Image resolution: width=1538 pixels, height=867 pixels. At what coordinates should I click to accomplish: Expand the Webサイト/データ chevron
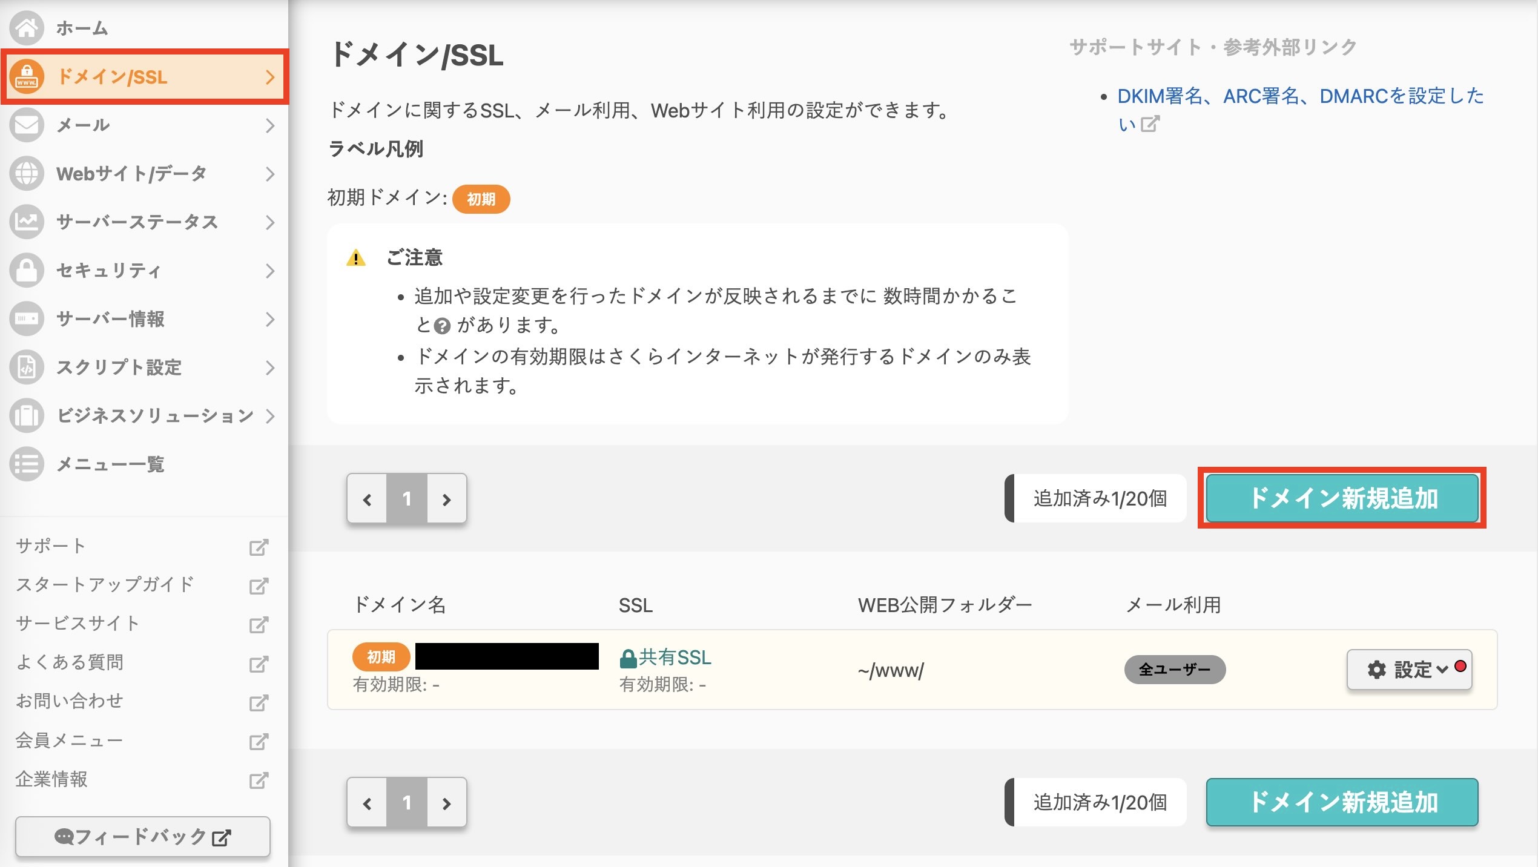click(270, 174)
